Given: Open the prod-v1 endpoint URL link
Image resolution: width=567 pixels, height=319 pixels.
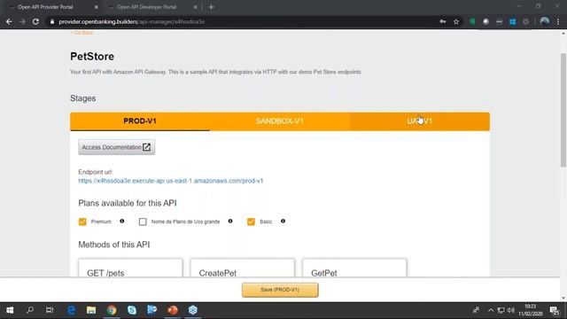Looking at the screenshot, I should [171, 181].
